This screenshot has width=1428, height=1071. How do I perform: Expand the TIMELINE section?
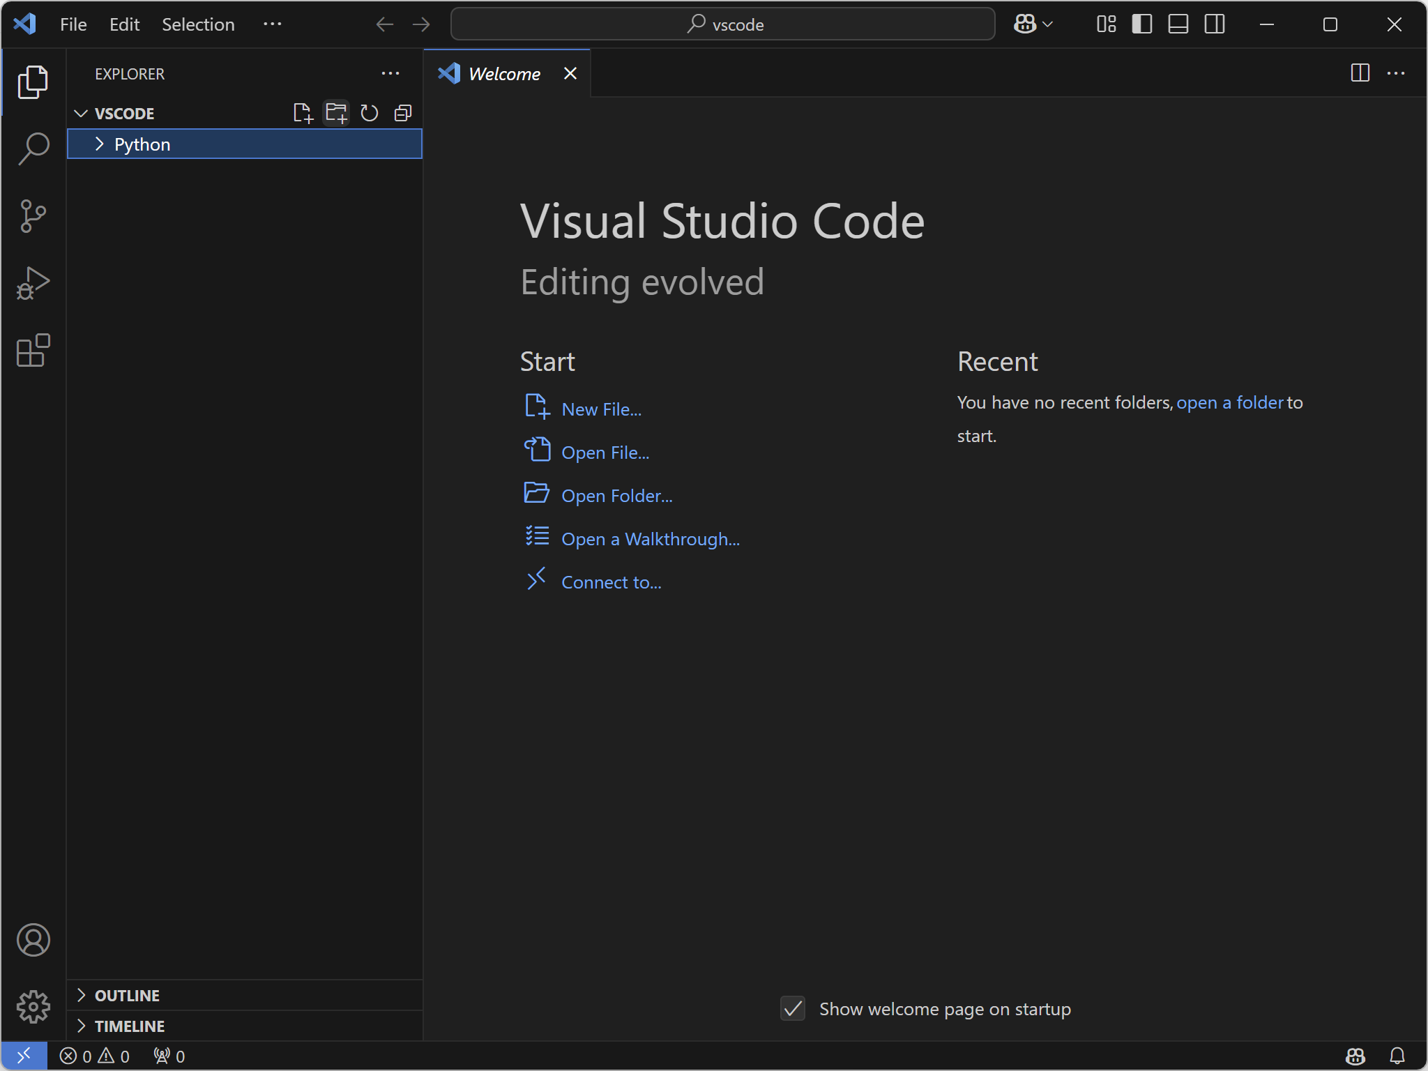pos(130,1026)
